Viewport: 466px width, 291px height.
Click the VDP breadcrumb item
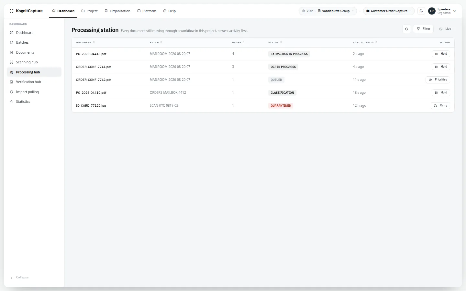point(307,11)
